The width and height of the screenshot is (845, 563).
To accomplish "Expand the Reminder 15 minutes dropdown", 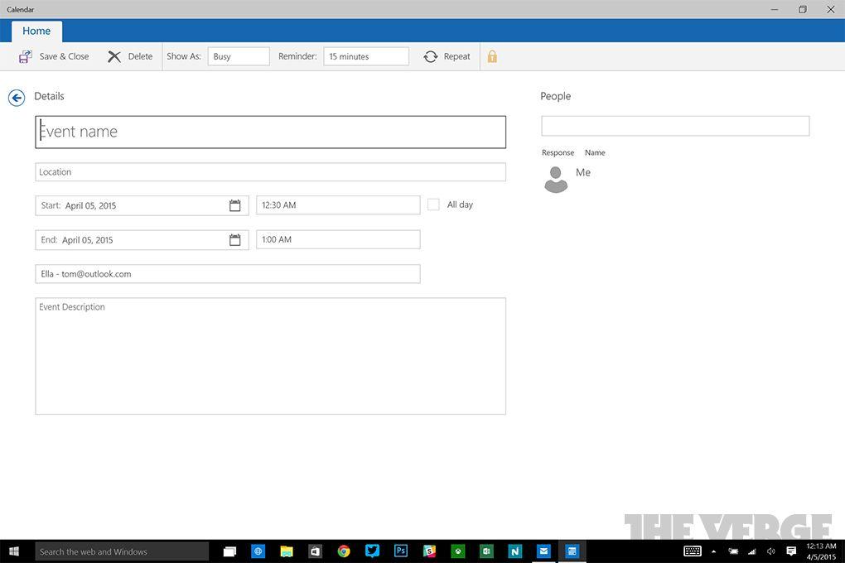I will (366, 56).
